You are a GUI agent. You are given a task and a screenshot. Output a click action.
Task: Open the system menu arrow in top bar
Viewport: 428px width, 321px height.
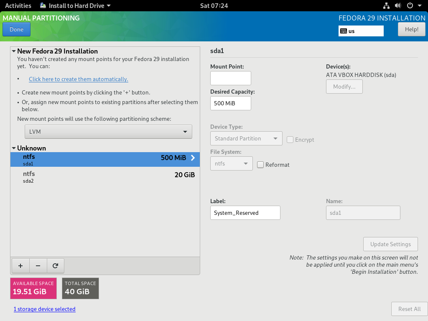pyautogui.click(x=420, y=5)
